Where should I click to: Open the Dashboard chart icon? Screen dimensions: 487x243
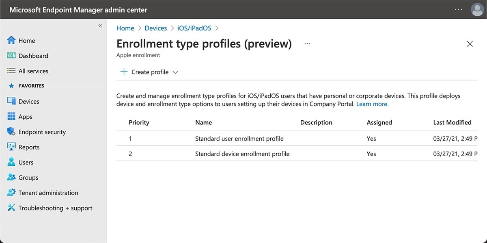click(x=11, y=56)
